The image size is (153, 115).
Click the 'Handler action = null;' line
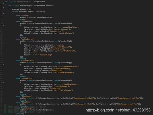pos(23,10)
